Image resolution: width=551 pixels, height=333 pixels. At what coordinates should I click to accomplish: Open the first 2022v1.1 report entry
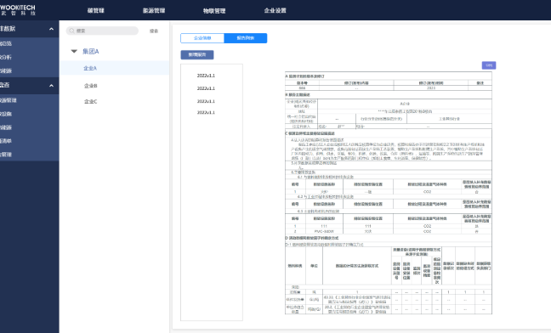coord(206,76)
